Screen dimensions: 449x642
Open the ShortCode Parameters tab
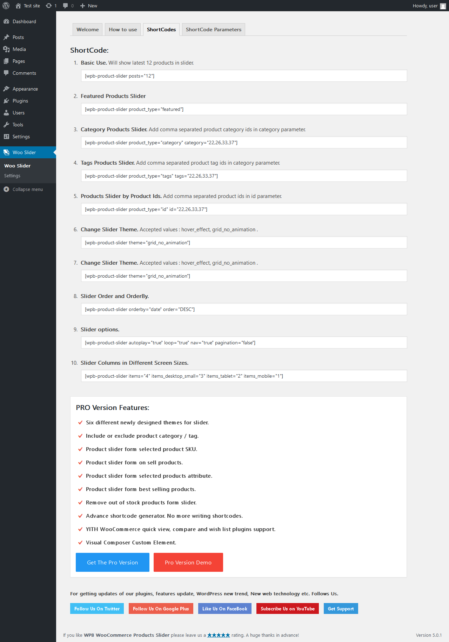[214, 29]
